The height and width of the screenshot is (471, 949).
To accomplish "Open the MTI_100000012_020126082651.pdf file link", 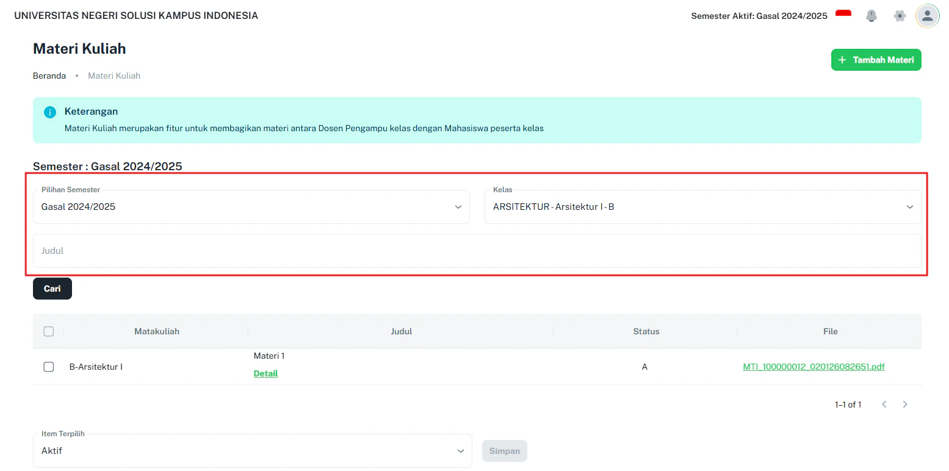I will pyautogui.click(x=814, y=367).
